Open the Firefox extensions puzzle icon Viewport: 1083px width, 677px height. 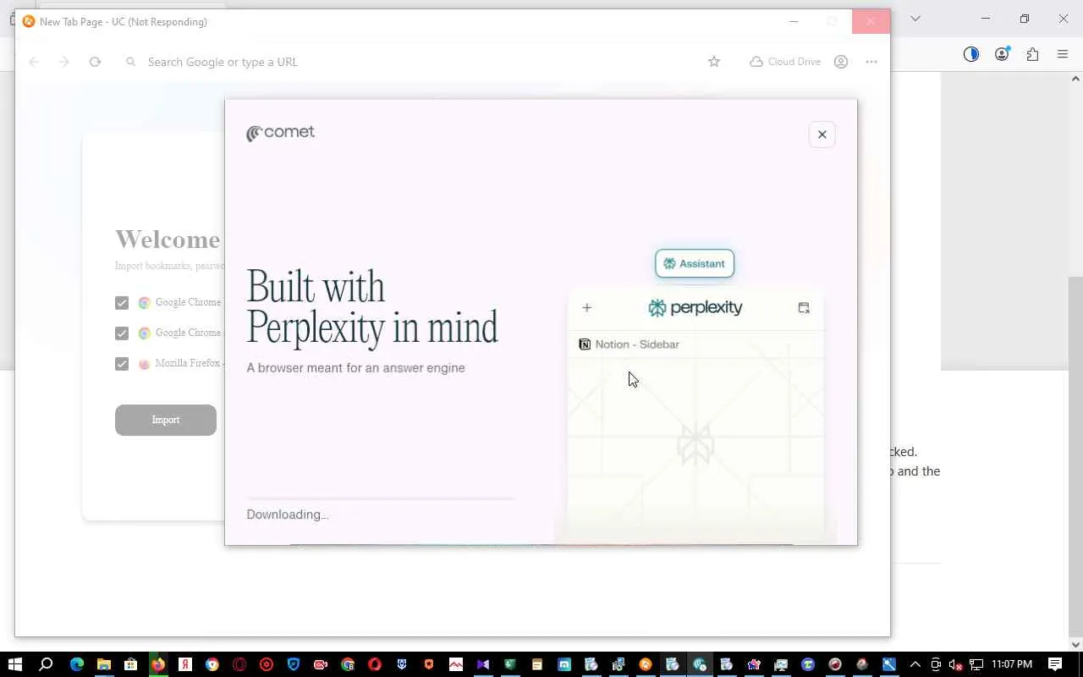click(x=1032, y=54)
